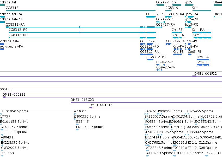Open the CG8319-RA transcript

175,14
